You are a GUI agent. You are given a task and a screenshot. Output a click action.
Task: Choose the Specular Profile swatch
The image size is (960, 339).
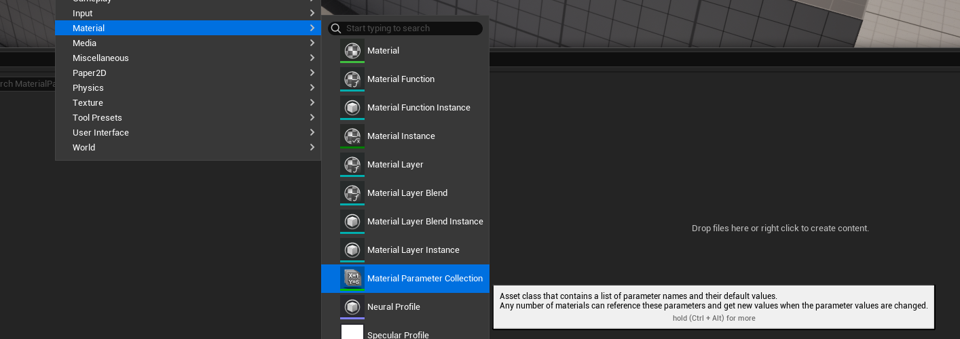[352, 332]
